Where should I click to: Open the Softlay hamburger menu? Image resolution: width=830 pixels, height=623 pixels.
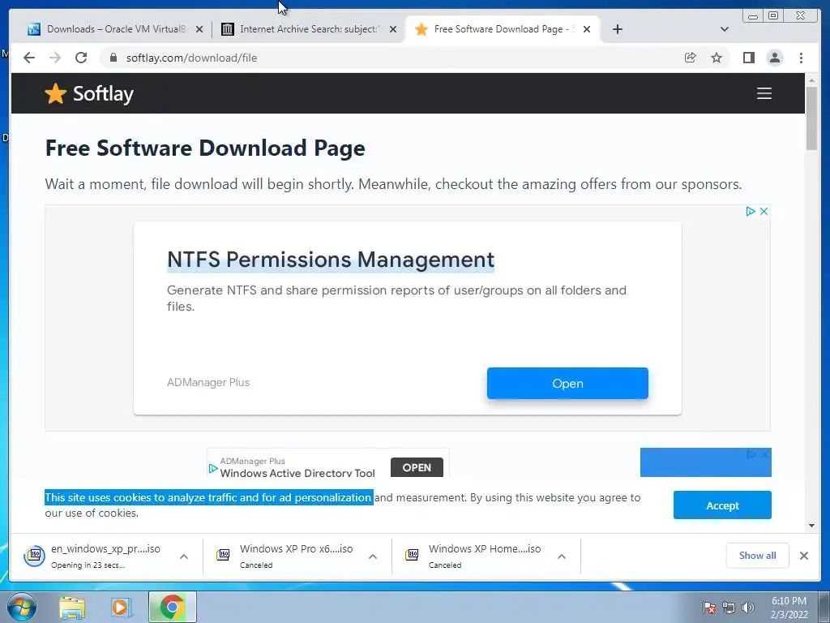tap(764, 93)
